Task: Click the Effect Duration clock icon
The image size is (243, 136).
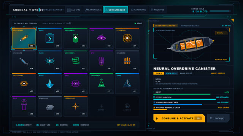Action: click(154, 97)
